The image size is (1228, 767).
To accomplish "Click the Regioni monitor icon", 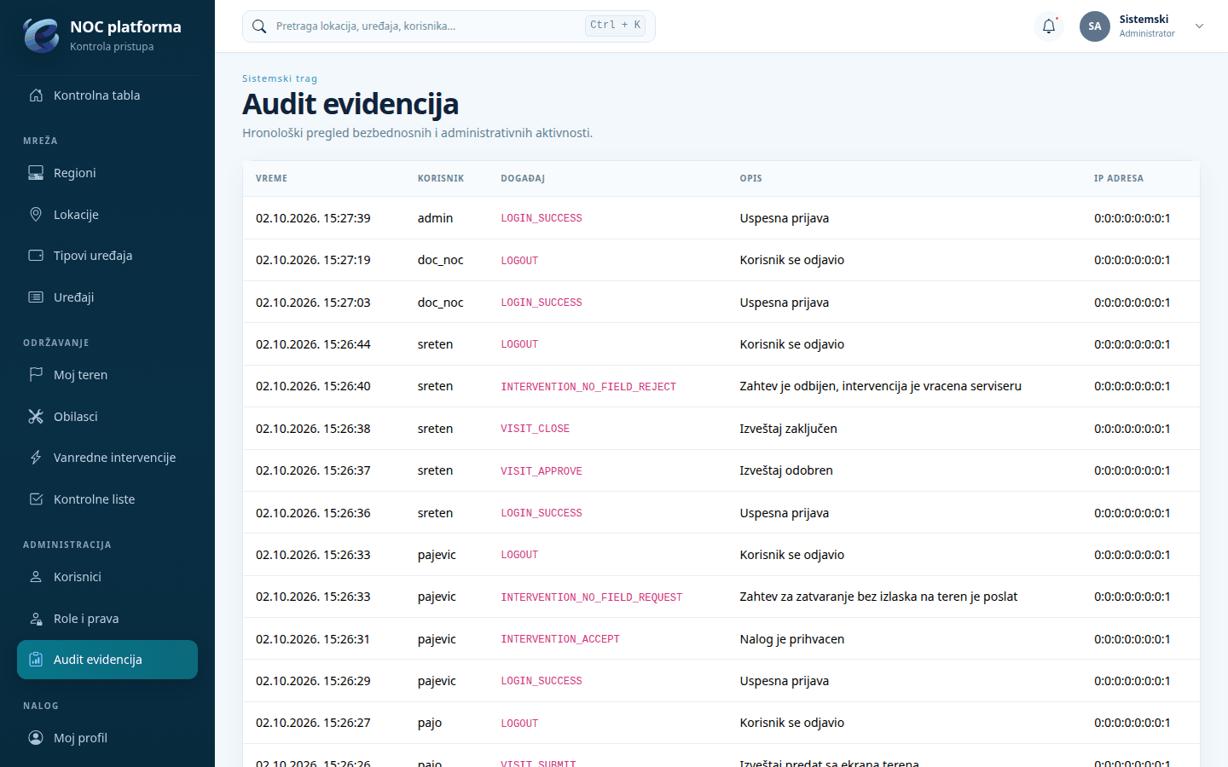I will (36, 173).
